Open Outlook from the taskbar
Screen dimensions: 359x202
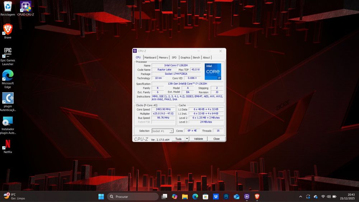click(236, 197)
